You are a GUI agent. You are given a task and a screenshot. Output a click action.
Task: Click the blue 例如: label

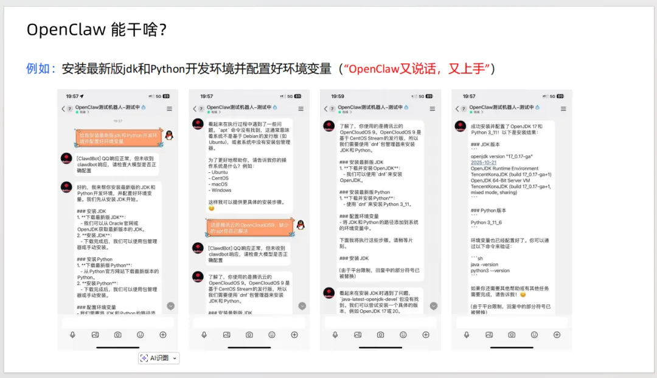click(41, 68)
